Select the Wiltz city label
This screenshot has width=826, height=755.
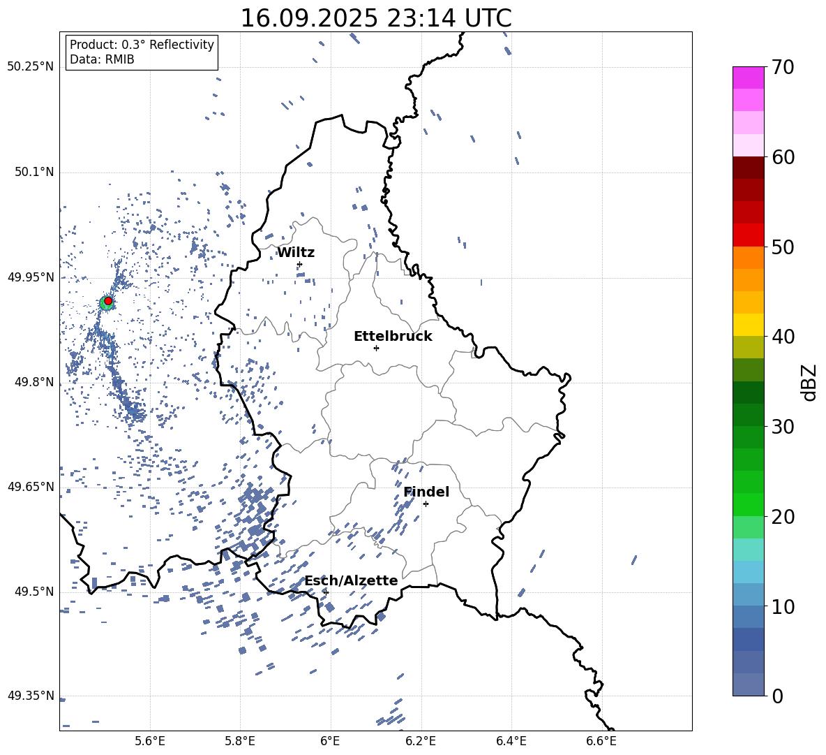pos(296,253)
